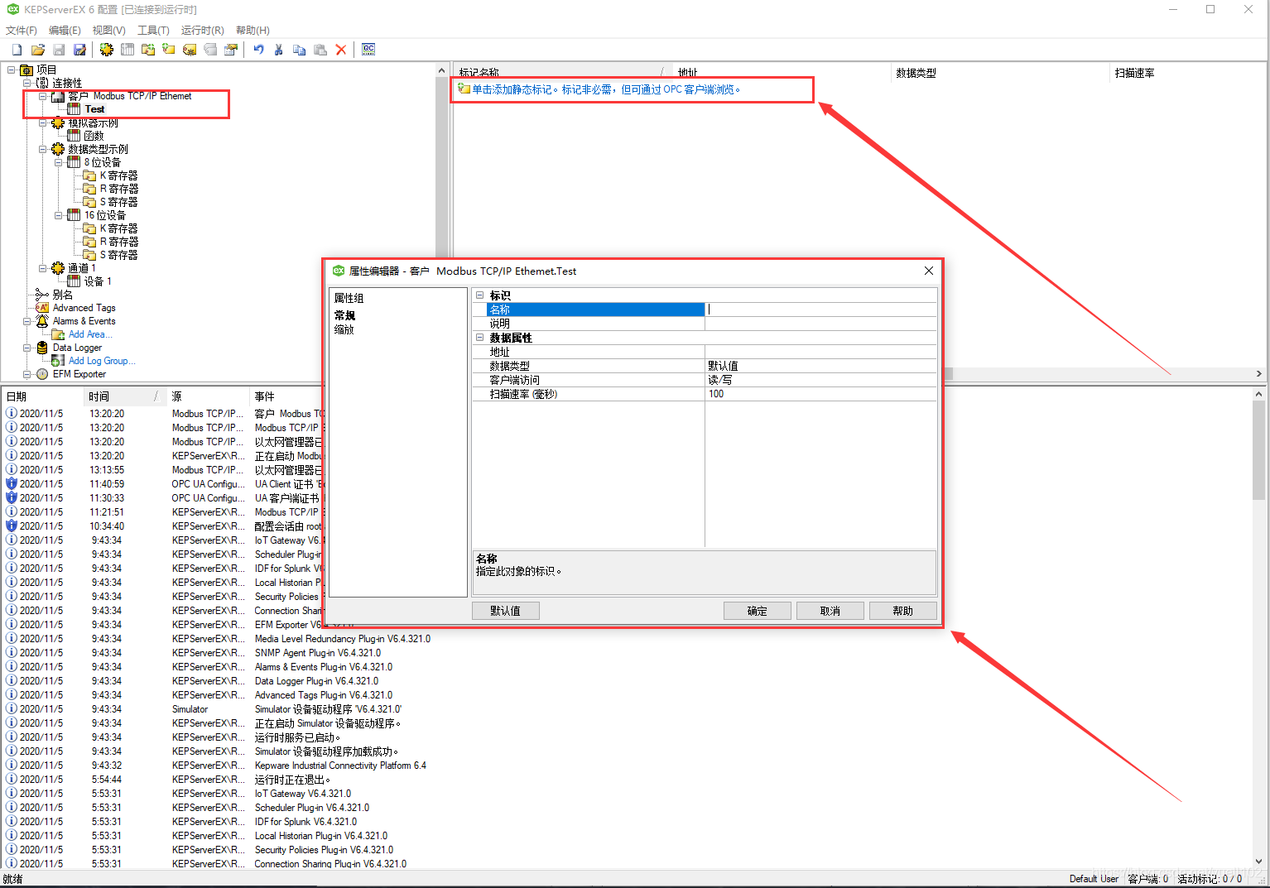Click the New project toolbar icon
This screenshot has height=888, width=1270.
click(17, 50)
